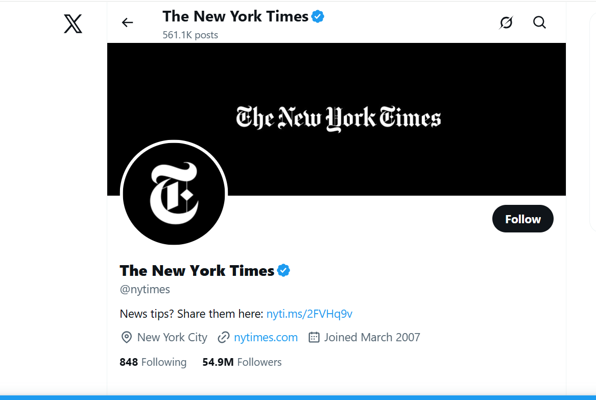
Task: Select the calendar icon beside Joined March 2007
Action: (314, 337)
